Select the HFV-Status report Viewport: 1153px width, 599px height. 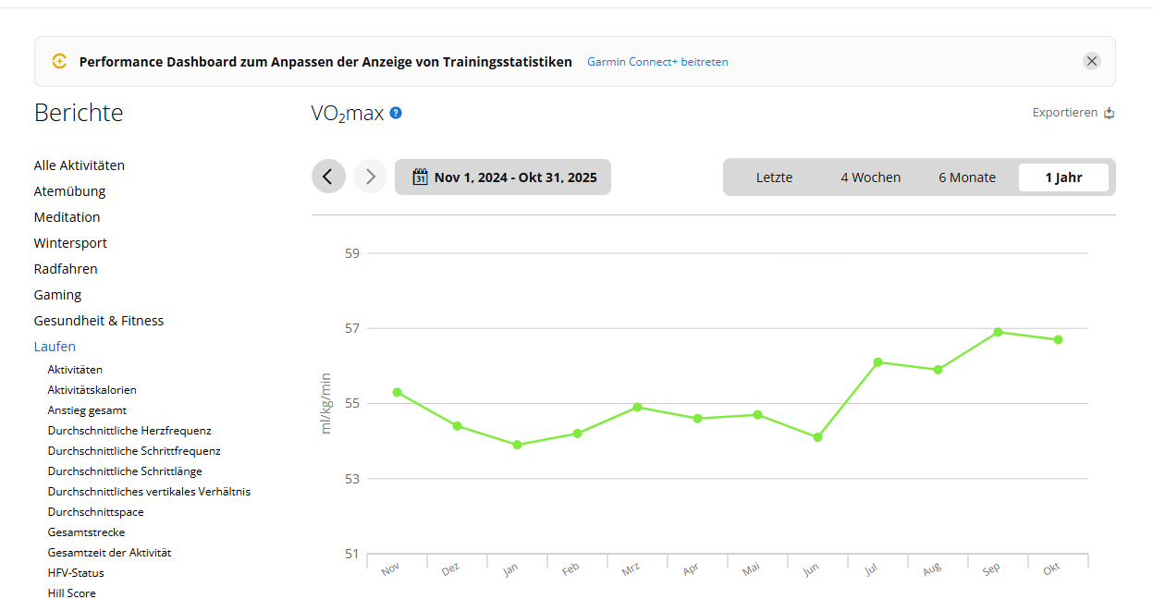point(74,573)
